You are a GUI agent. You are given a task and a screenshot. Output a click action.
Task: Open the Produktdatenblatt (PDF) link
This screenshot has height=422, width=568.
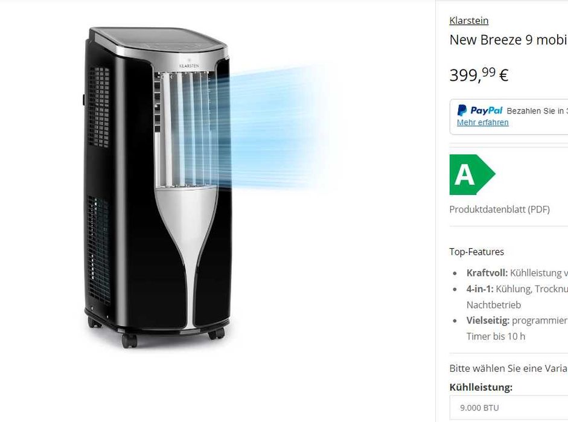[500, 209]
